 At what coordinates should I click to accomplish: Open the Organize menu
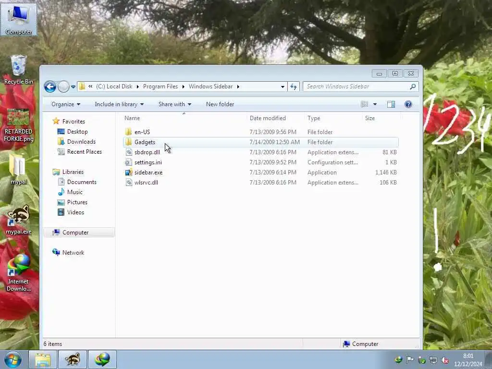[x=66, y=104]
